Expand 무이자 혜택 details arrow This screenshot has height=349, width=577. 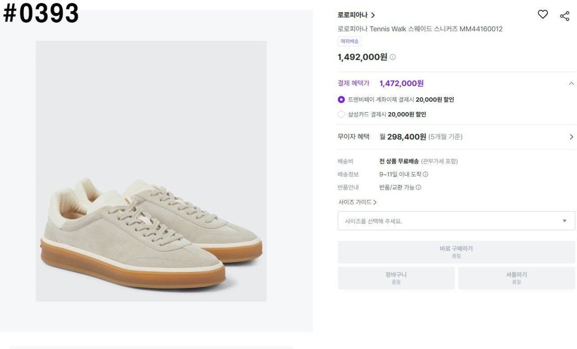[571, 137]
